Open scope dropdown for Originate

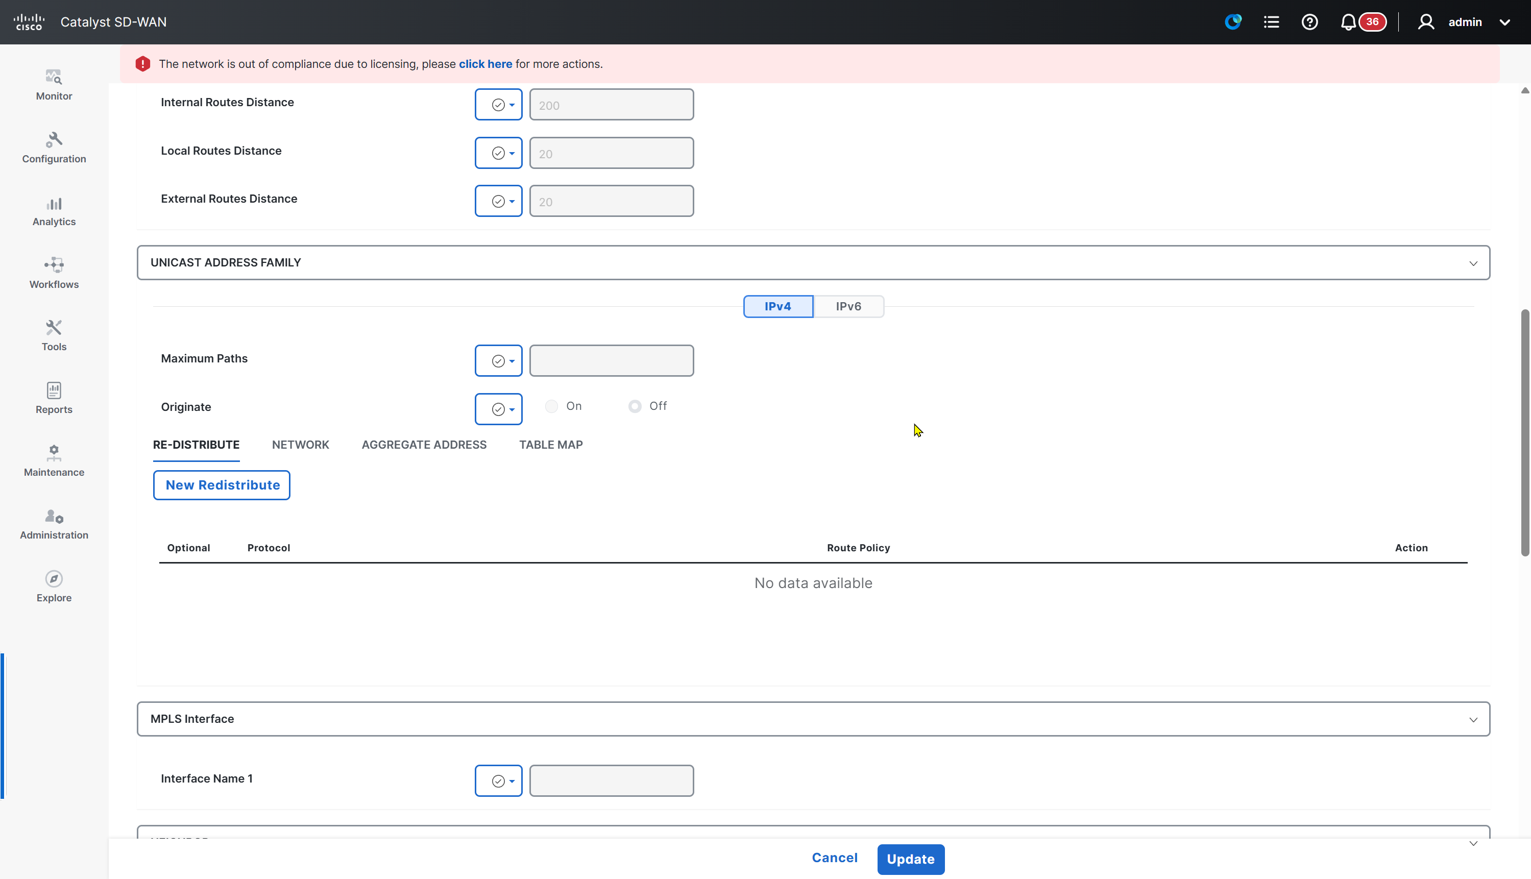click(x=498, y=409)
